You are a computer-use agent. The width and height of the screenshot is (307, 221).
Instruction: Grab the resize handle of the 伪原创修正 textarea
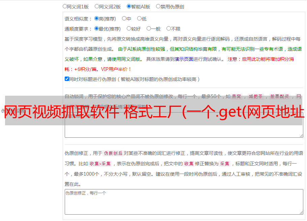(x=301, y=213)
